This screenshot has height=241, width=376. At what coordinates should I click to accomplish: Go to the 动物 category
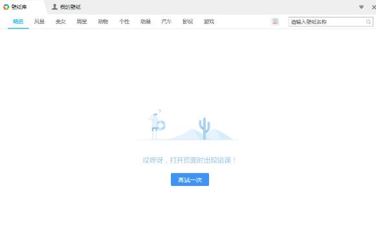pyautogui.click(x=103, y=21)
